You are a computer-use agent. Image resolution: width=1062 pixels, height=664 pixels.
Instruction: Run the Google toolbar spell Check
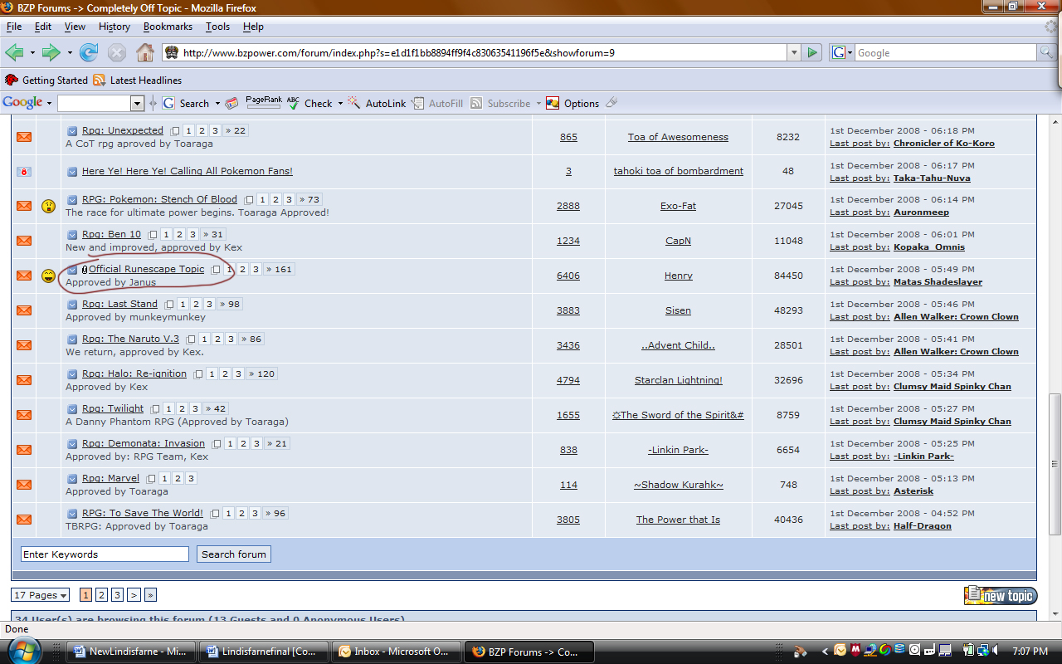tap(310, 103)
